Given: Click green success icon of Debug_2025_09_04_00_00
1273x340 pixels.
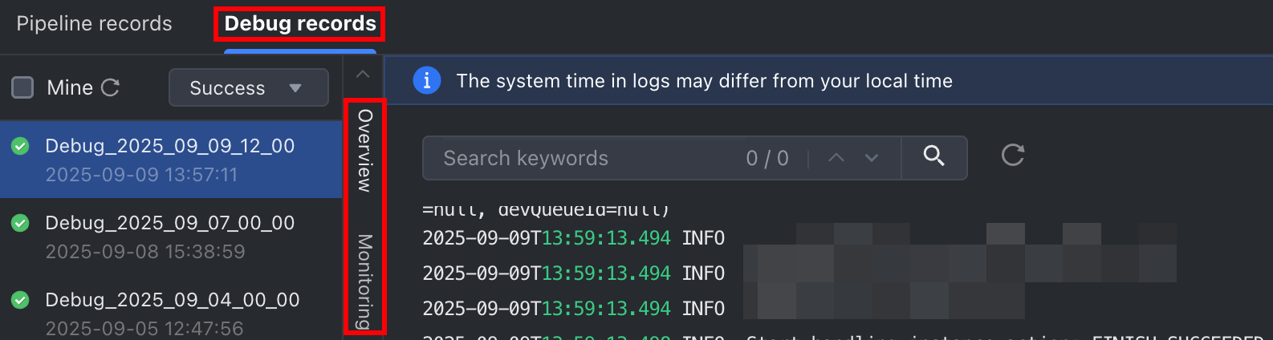Looking at the screenshot, I should pos(20,300).
